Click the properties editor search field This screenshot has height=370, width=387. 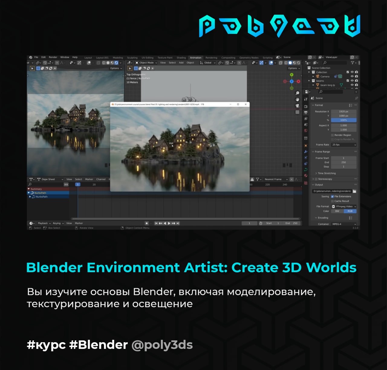(331, 92)
